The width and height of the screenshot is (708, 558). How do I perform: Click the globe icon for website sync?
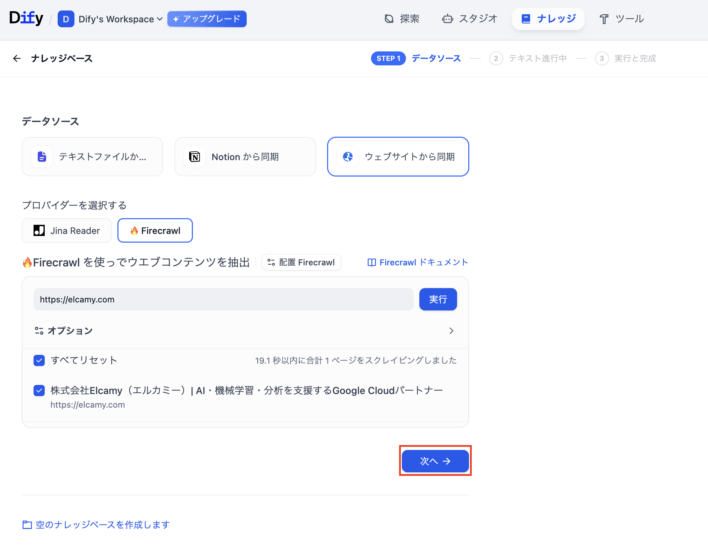point(347,157)
